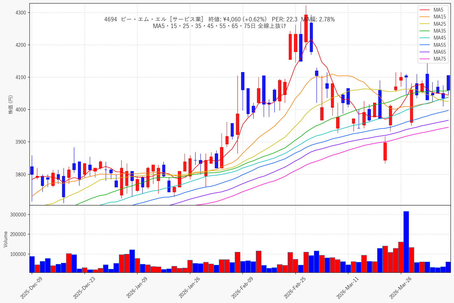Click the 2025-Dec-09 date label
454x303 pixels.
coord(31,288)
